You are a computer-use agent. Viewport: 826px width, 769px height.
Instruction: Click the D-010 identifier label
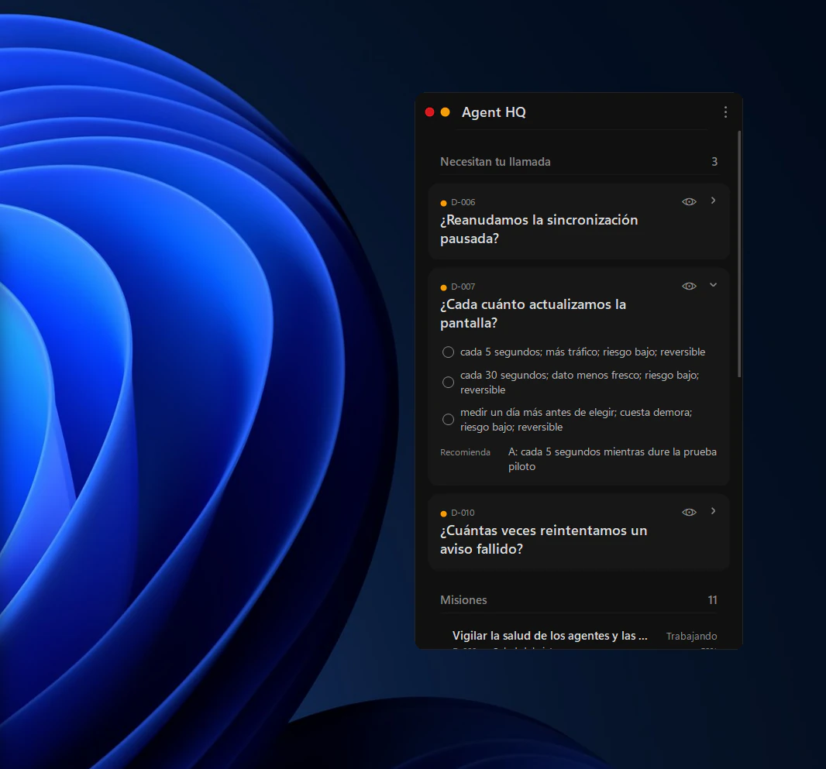463,513
